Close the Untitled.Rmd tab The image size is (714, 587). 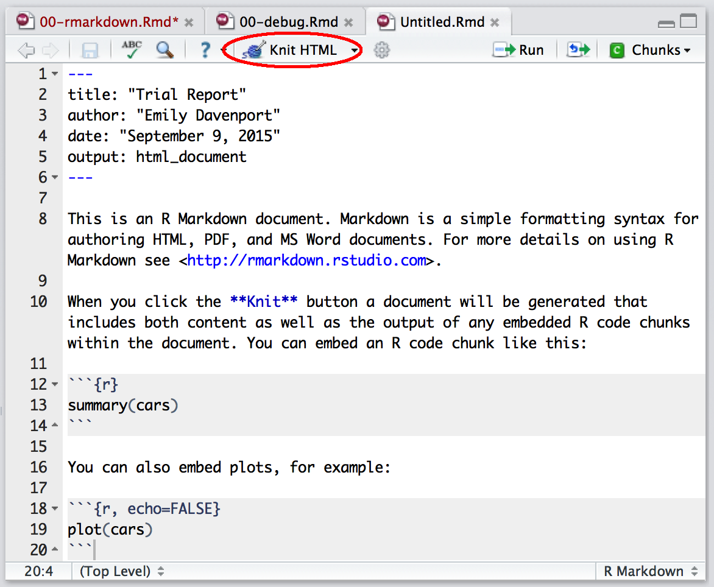click(x=495, y=23)
